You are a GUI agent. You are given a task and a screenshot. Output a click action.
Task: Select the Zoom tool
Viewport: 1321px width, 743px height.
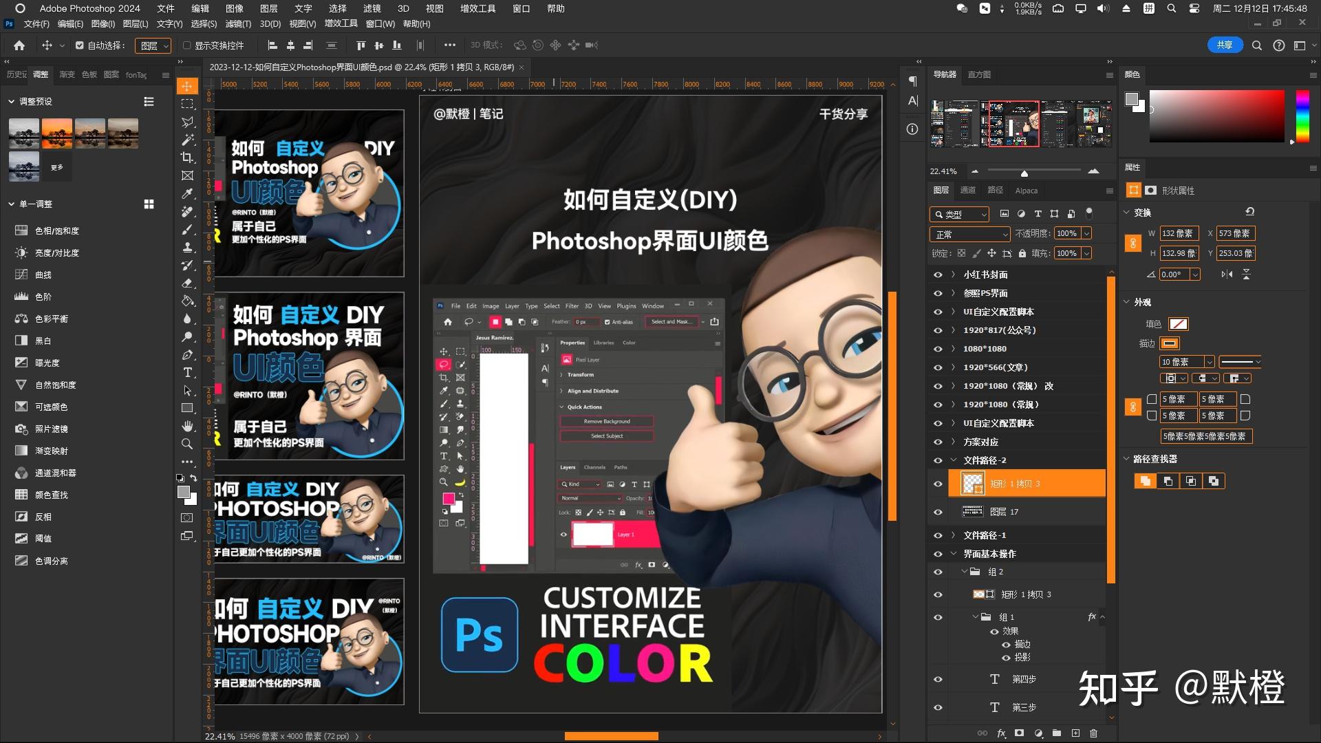[187, 444]
